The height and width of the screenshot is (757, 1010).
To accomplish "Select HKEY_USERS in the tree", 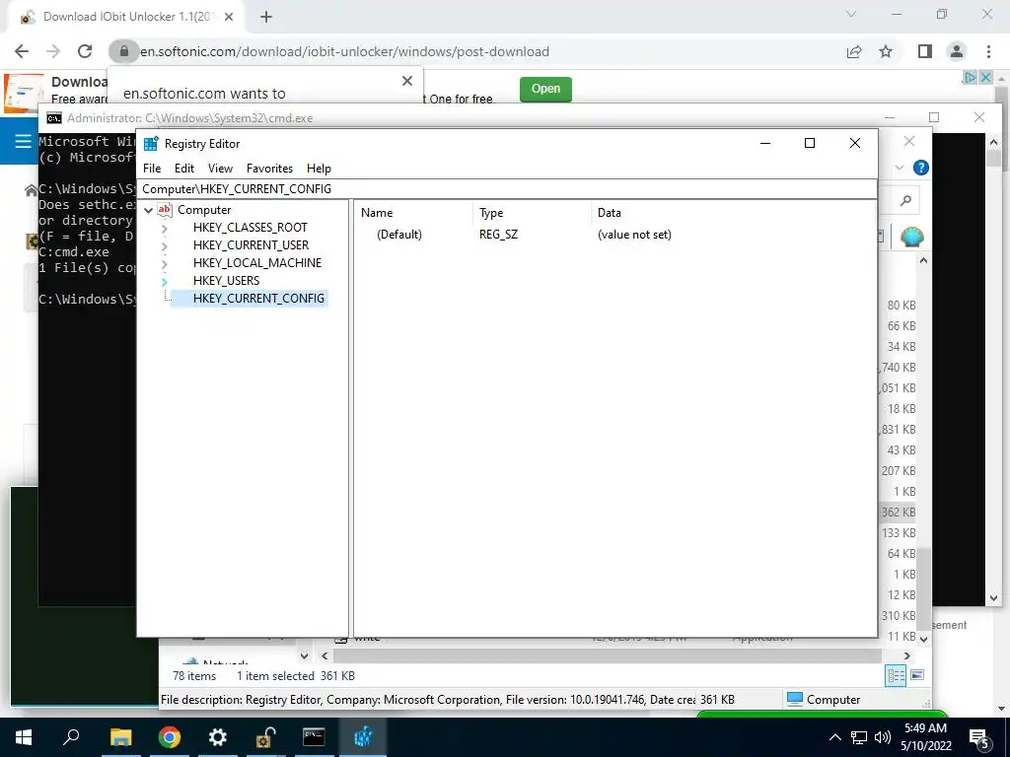I will 226,281.
